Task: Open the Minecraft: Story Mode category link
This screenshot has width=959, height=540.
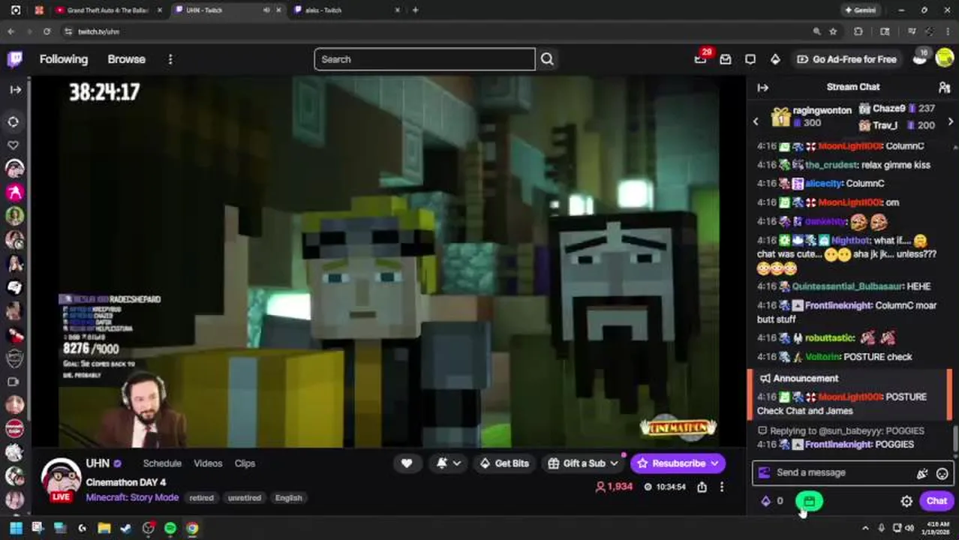Action: [132, 498]
